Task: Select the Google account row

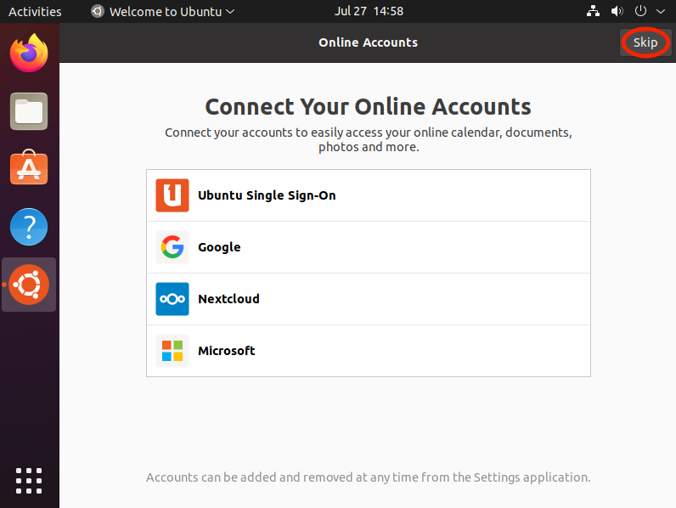Action: pos(368,247)
